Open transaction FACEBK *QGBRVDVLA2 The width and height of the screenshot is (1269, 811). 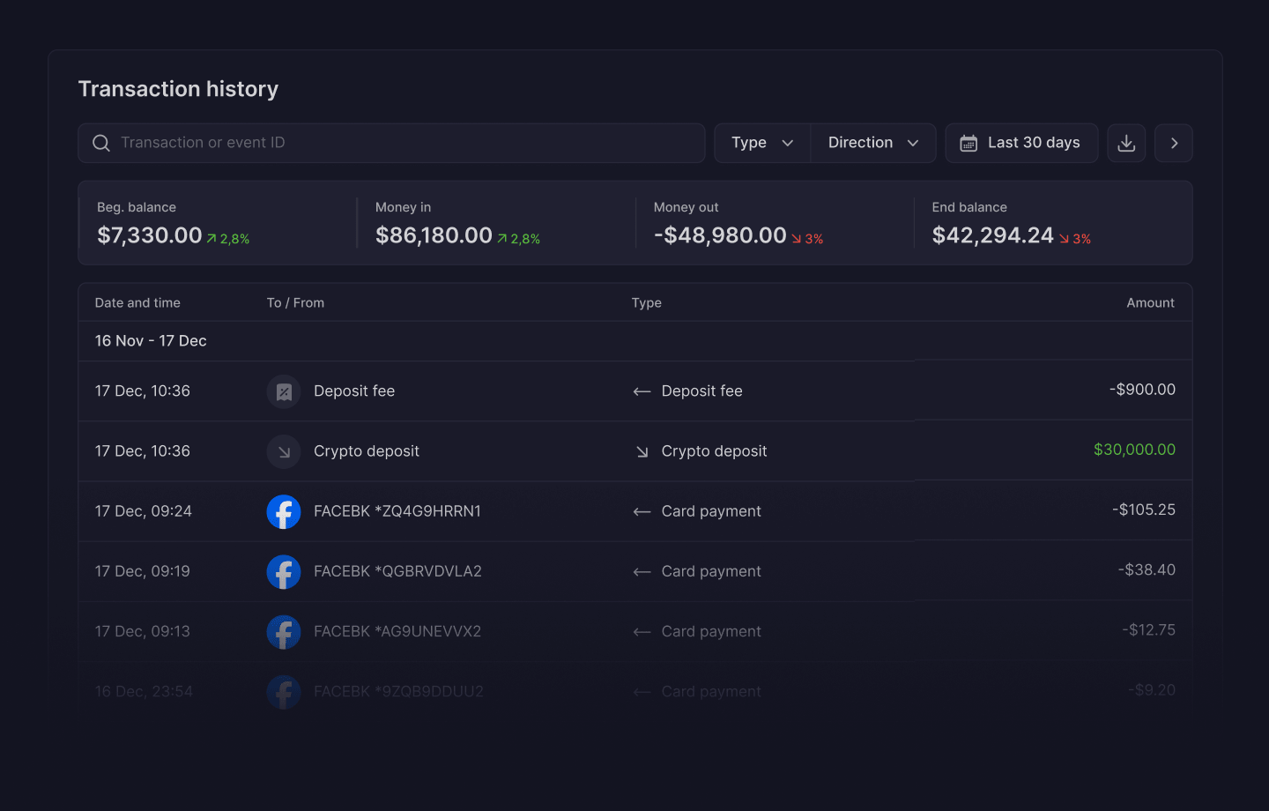click(x=397, y=571)
